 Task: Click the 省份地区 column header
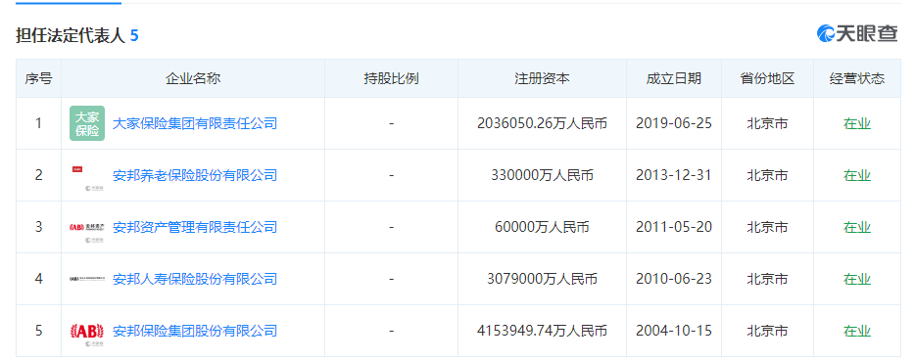coord(767,78)
